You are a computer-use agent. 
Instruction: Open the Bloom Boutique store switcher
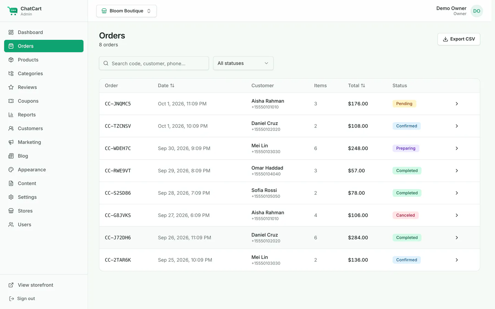[126, 11]
